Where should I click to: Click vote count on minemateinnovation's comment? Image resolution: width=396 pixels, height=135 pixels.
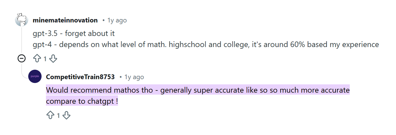45,59
